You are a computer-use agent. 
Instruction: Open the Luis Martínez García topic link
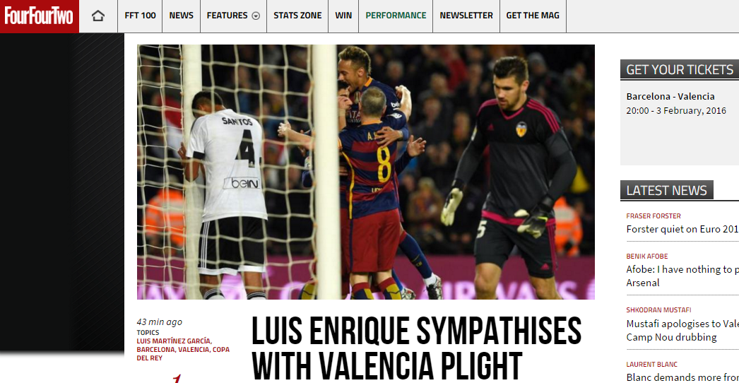(175, 341)
